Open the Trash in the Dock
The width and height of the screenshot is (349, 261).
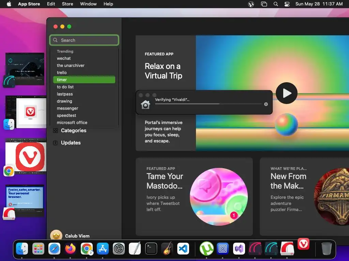pyautogui.click(x=327, y=248)
